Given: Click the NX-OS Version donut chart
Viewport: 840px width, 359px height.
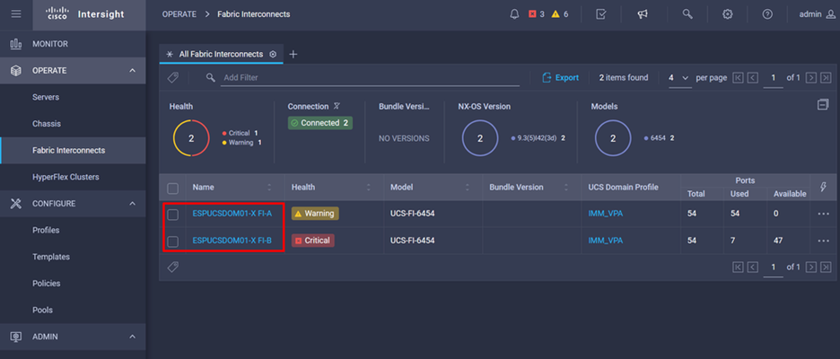Looking at the screenshot, I should [x=480, y=138].
